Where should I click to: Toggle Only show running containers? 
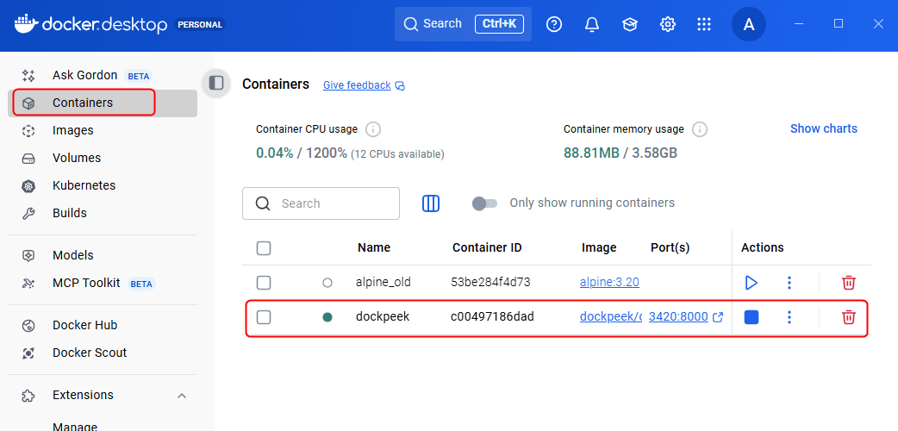point(484,203)
